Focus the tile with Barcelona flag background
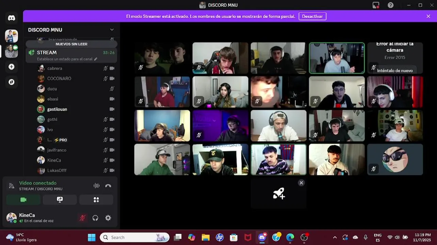The image size is (437, 245). pyautogui.click(x=279, y=159)
